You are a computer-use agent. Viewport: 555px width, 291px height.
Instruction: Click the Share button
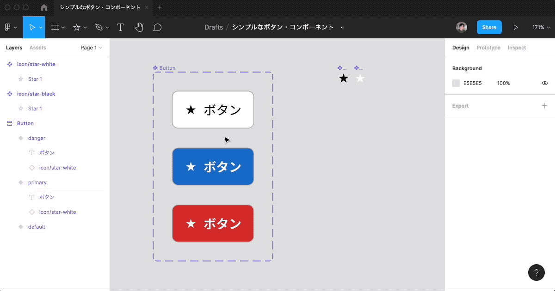tap(489, 27)
